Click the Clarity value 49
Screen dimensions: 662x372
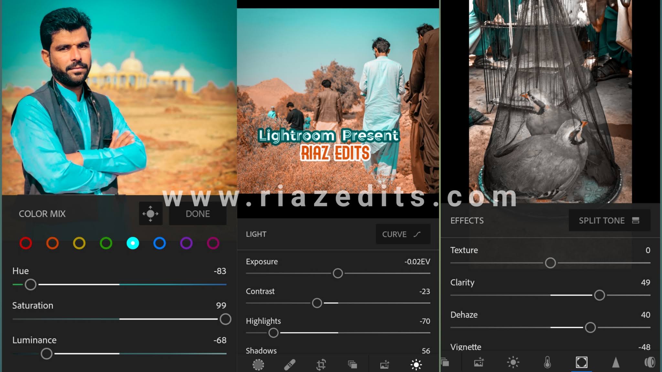tap(646, 283)
